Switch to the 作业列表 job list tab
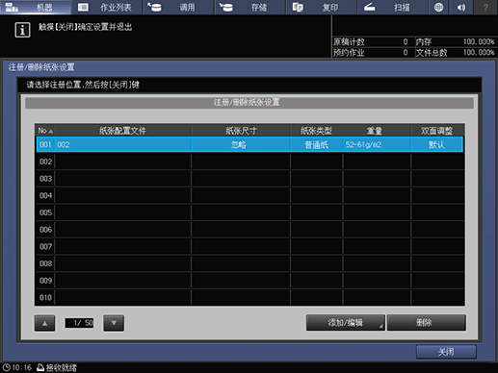Viewport: 498px width, 373px height. [x=107, y=7]
